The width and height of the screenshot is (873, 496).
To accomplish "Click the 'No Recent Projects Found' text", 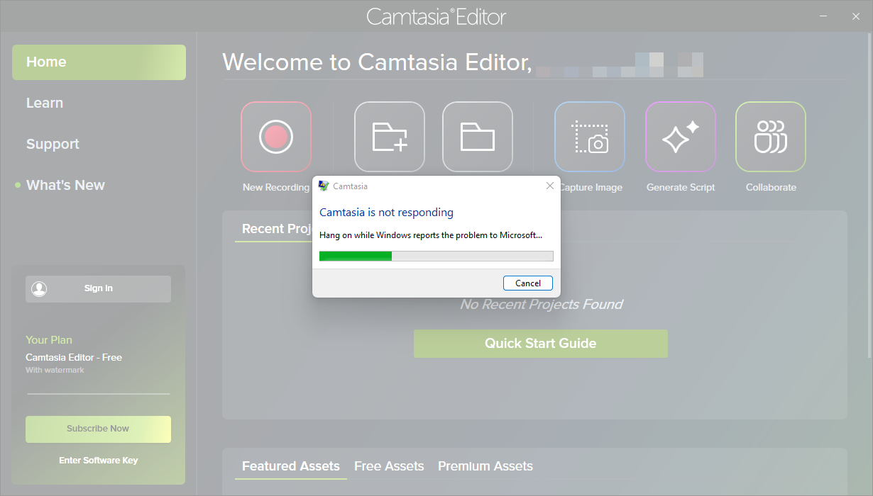I will tap(542, 305).
